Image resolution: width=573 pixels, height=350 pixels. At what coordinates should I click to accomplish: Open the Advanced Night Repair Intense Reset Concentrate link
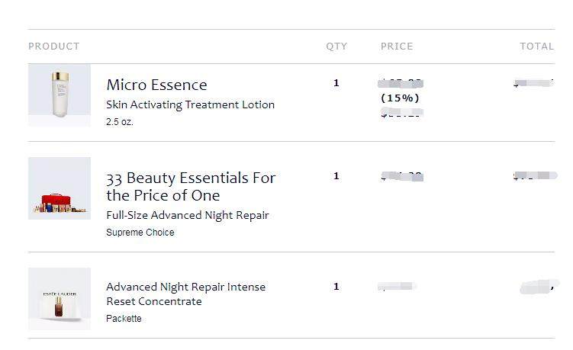pyautogui.click(x=185, y=294)
